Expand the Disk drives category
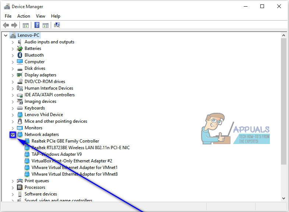The image size is (289, 212). [13, 69]
